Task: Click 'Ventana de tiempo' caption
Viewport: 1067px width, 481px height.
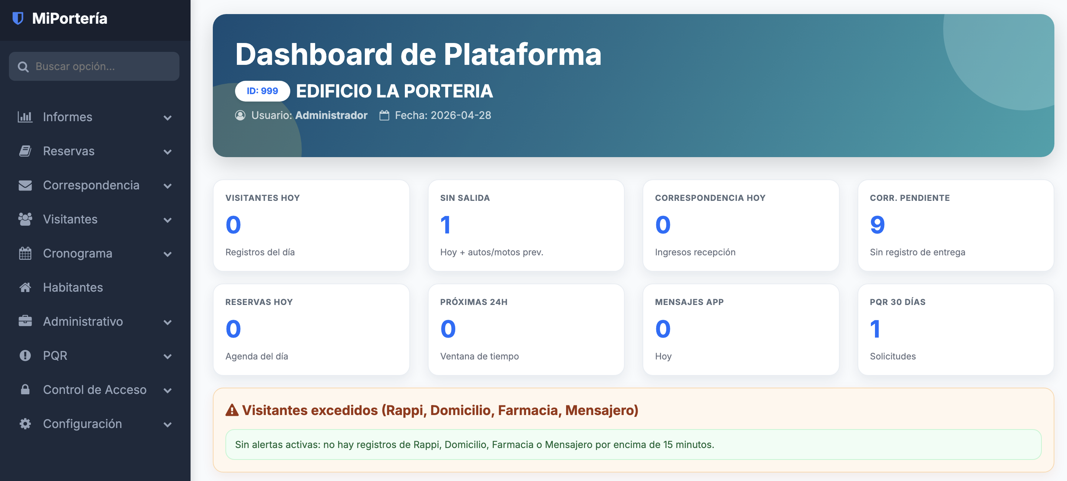Action: tap(479, 356)
